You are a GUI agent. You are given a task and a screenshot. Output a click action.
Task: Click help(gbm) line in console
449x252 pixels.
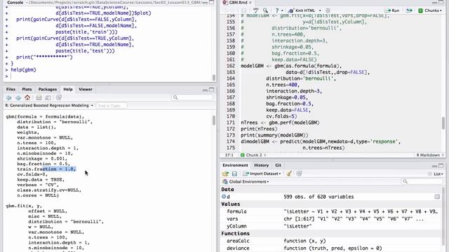[x=23, y=70]
